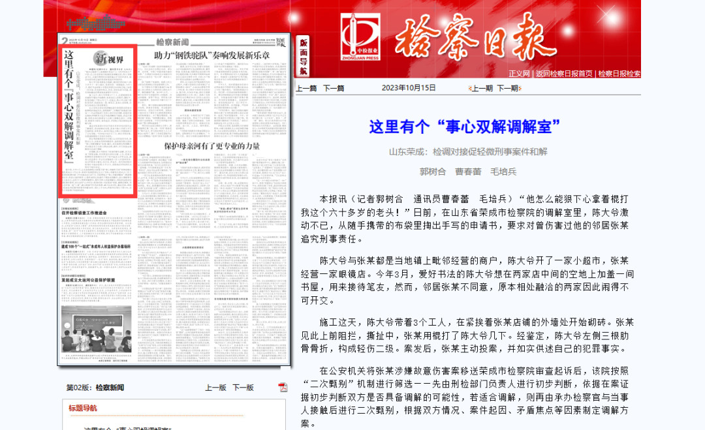705x430 pixels.
Task: Select the highlighted 这里有个事心双解调解室 article in thumbnail
Action: coord(98,121)
